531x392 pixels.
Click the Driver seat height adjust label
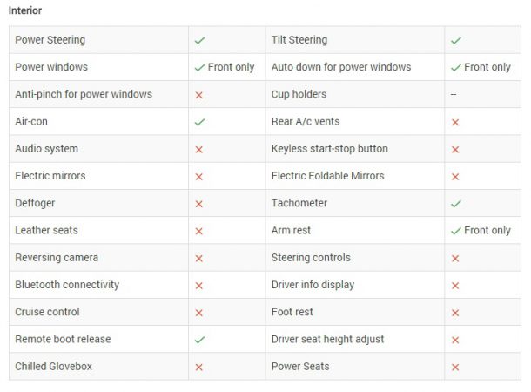pyautogui.click(x=327, y=340)
